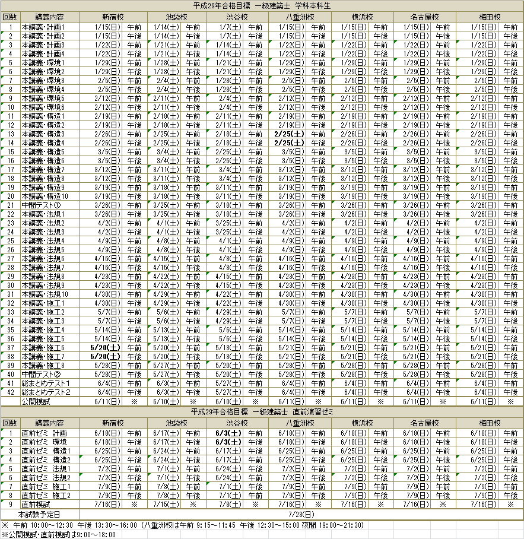
Task: Click the 本試験予定日 label cell
Action: 39,513
